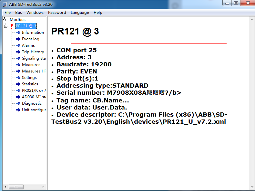Click the Tag name: CB.Name... line
This screenshot has width=255, height=191.
click(93, 100)
